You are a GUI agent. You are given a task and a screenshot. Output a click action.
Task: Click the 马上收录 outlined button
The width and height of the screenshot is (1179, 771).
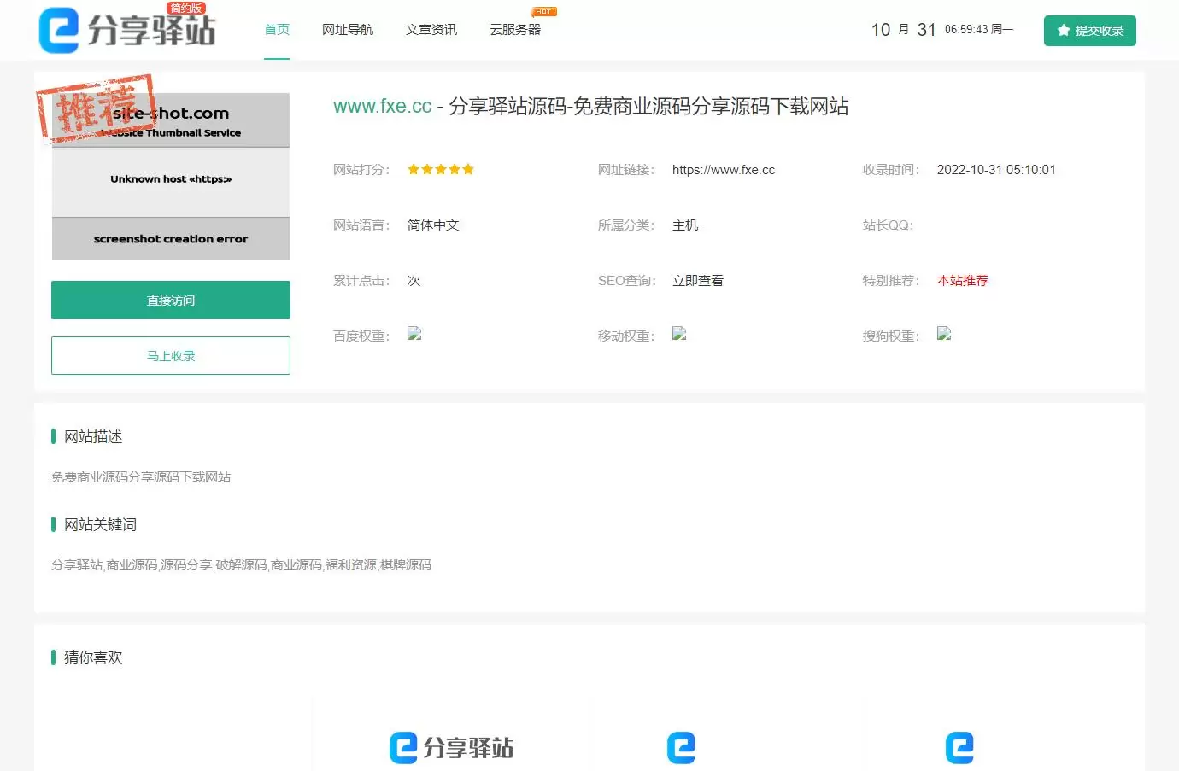click(x=171, y=356)
